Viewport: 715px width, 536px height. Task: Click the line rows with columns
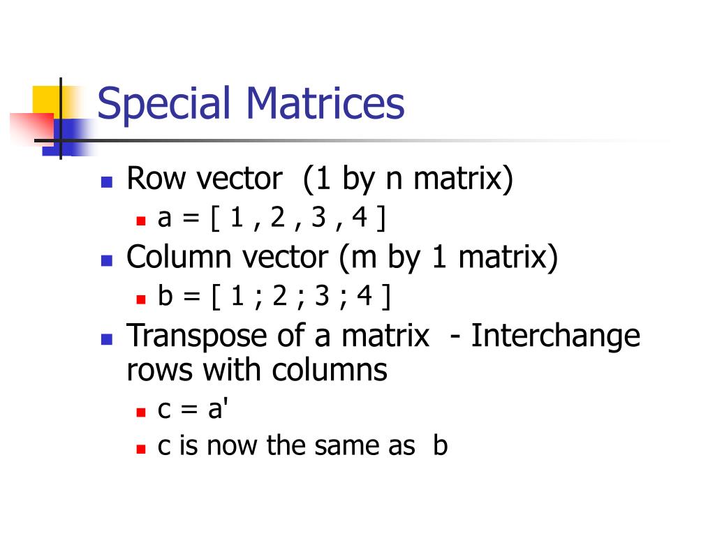coord(257,370)
